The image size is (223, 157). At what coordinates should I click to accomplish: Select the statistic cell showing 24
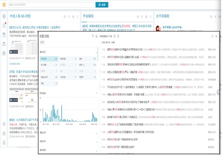pyautogui.click(x=49, y=83)
